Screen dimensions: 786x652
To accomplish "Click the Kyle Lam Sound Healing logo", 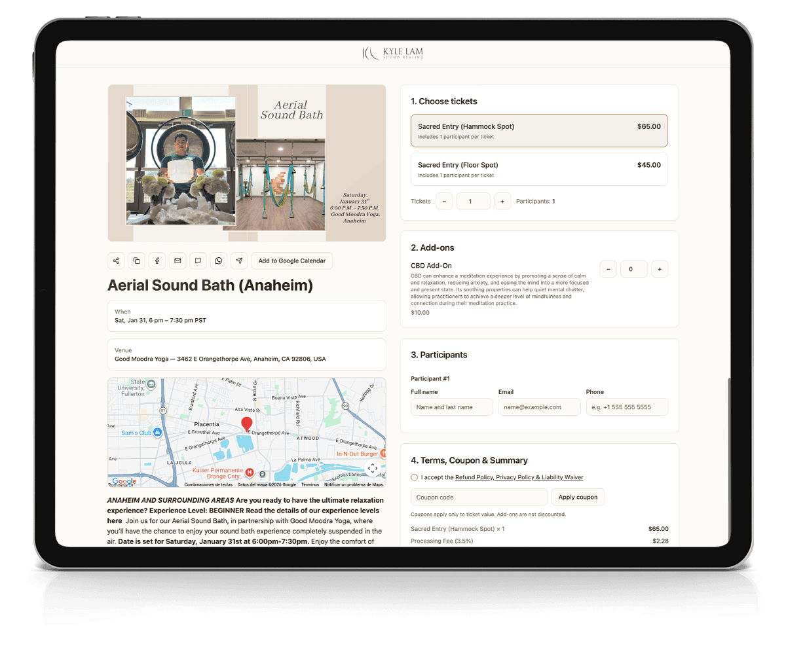I will tap(392, 52).
